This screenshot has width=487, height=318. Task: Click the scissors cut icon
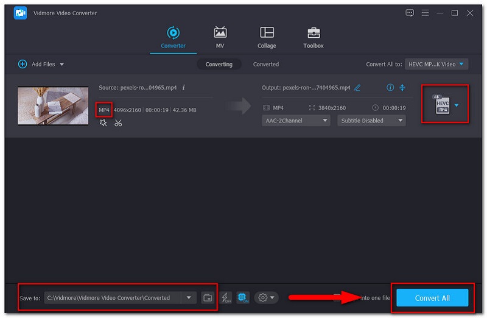point(118,122)
